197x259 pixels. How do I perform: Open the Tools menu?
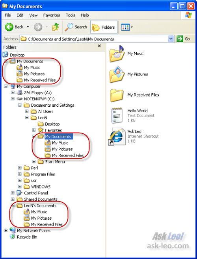[x=71, y=15]
